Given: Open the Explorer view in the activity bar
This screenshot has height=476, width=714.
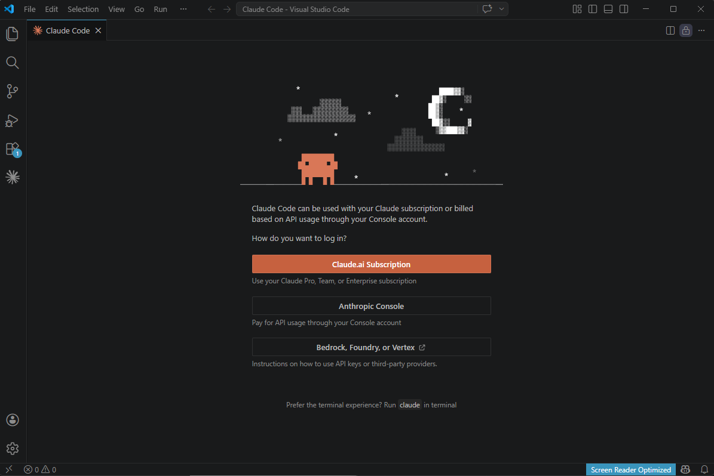Looking at the screenshot, I should pos(13,33).
